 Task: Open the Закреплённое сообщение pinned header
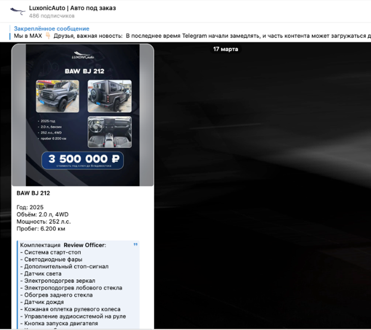pyautogui.click(x=51, y=29)
